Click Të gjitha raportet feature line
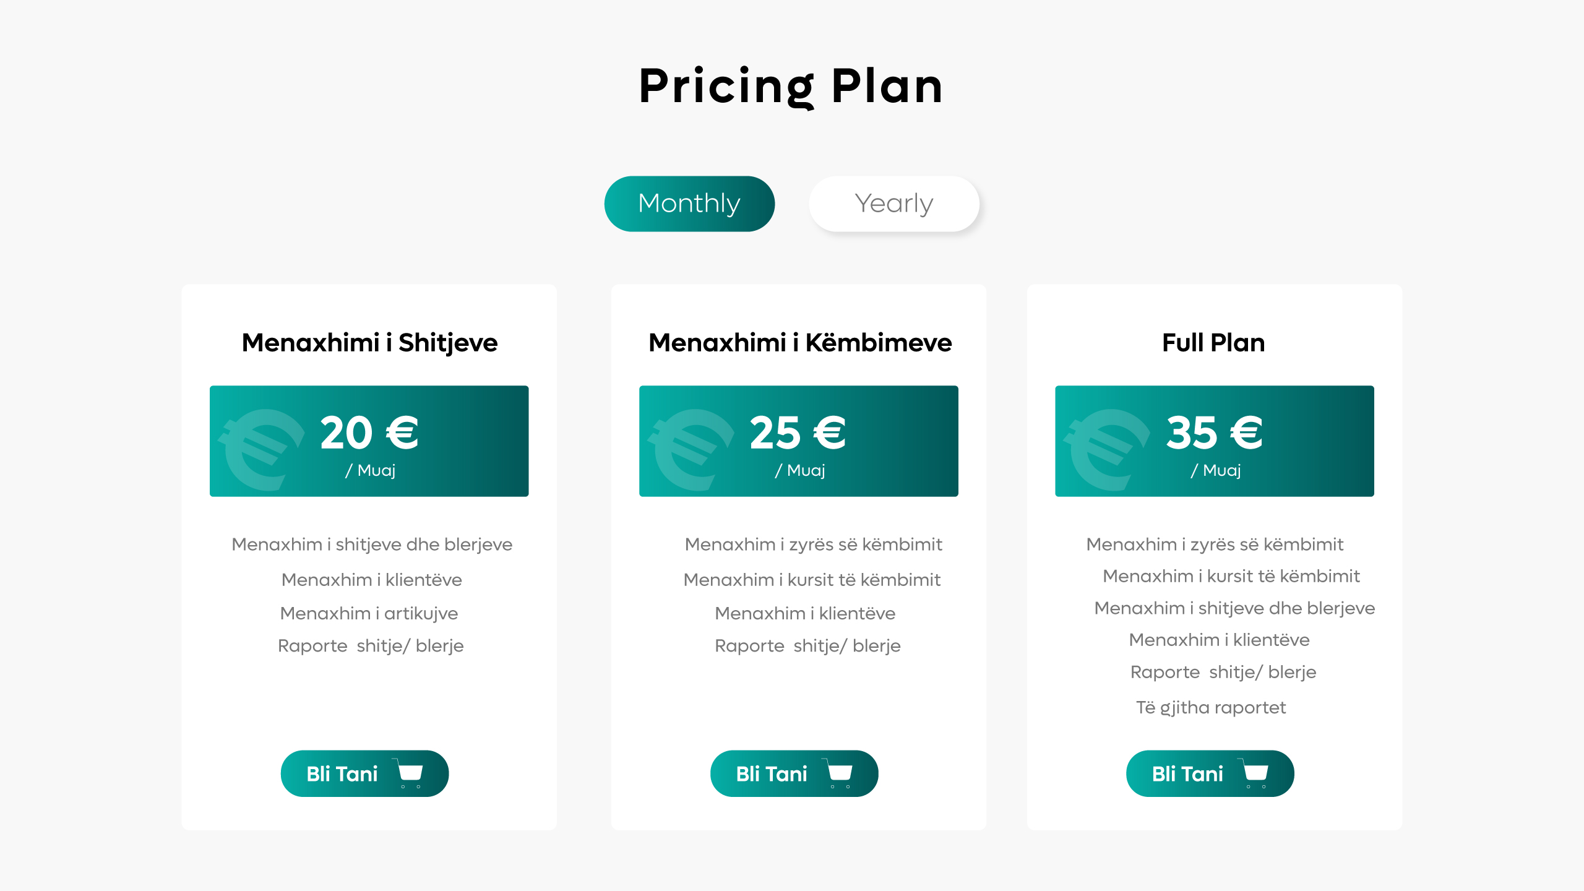Viewport: 1584px width, 891px height. click(x=1211, y=707)
